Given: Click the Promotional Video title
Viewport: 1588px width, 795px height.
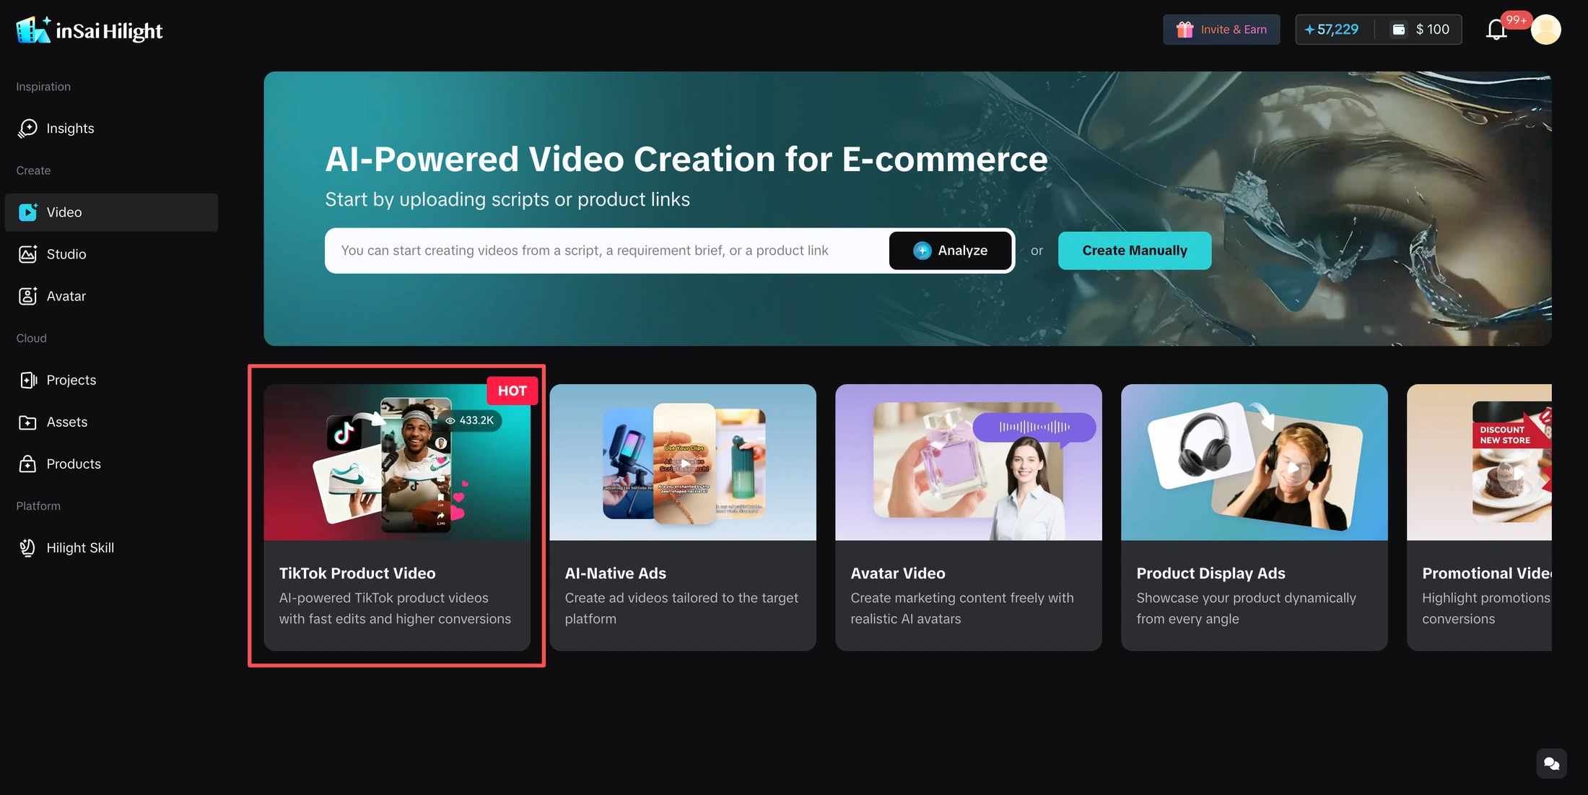Looking at the screenshot, I should (1487, 573).
